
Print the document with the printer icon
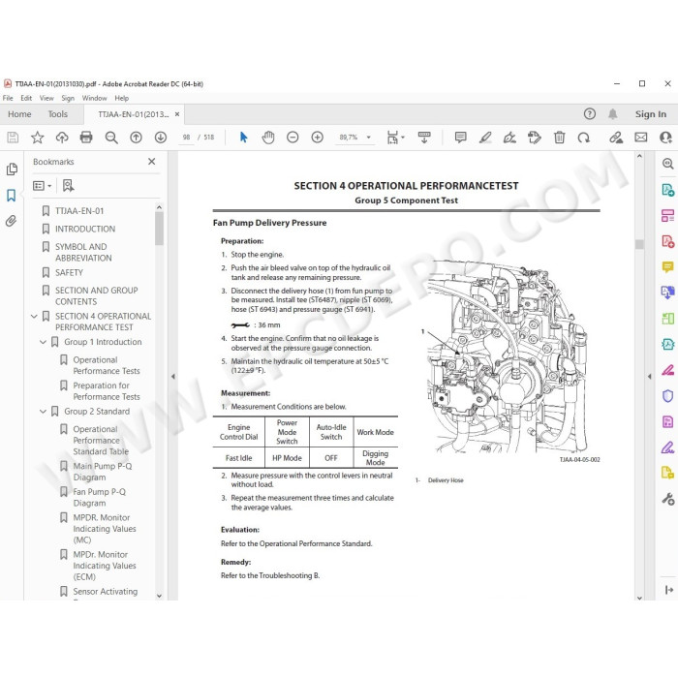point(86,138)
